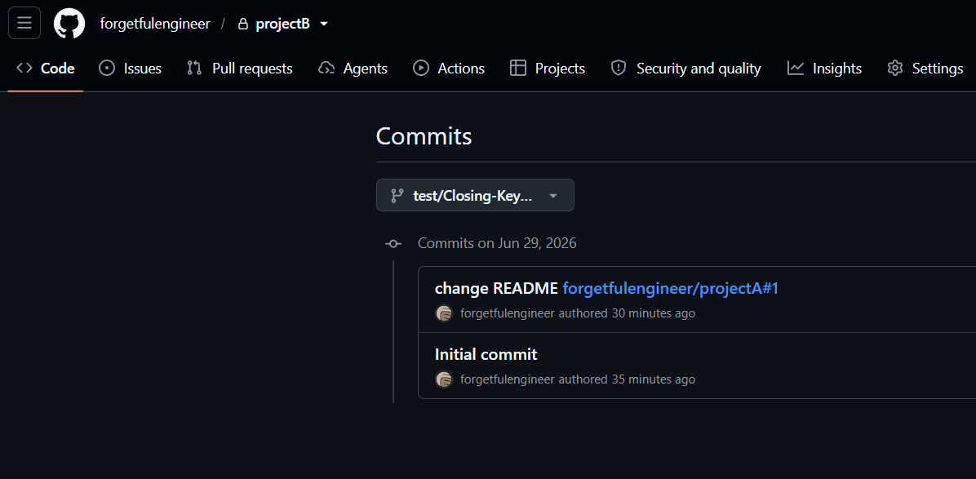Screen dimensions: 976x479
Task: Switch to the Code tab
Action: (46, 69)
